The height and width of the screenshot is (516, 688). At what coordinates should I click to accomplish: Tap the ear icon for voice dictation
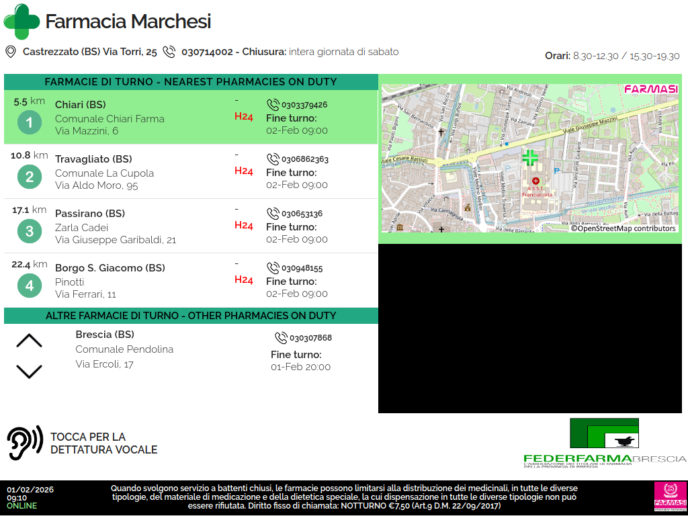(x=25, y=443)
